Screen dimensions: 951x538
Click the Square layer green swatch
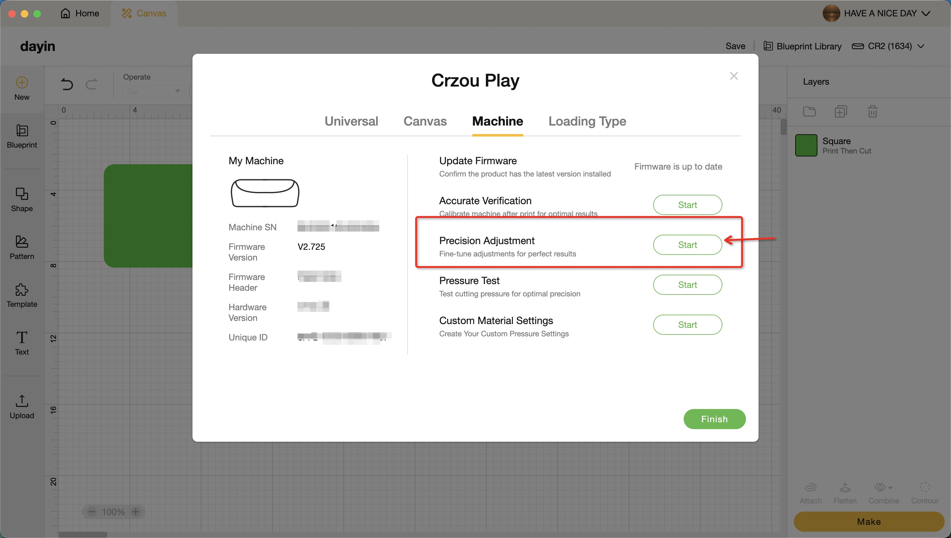(806, 146)
